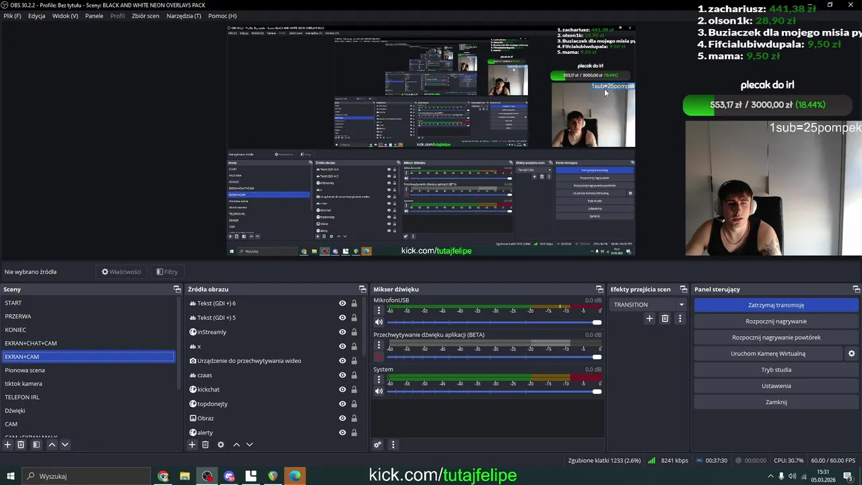862x485 pixels.
Task: Click Uruchom Kamerę Wirtualną button
Action: click(x=768, y=354)
